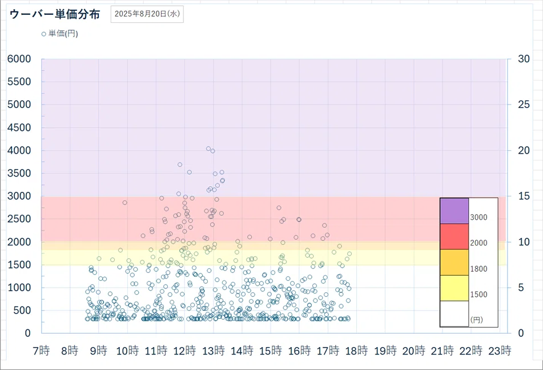Click the 5500 left axis label
The height and width of the screenshot is (370, 543).
click(19, 82)
